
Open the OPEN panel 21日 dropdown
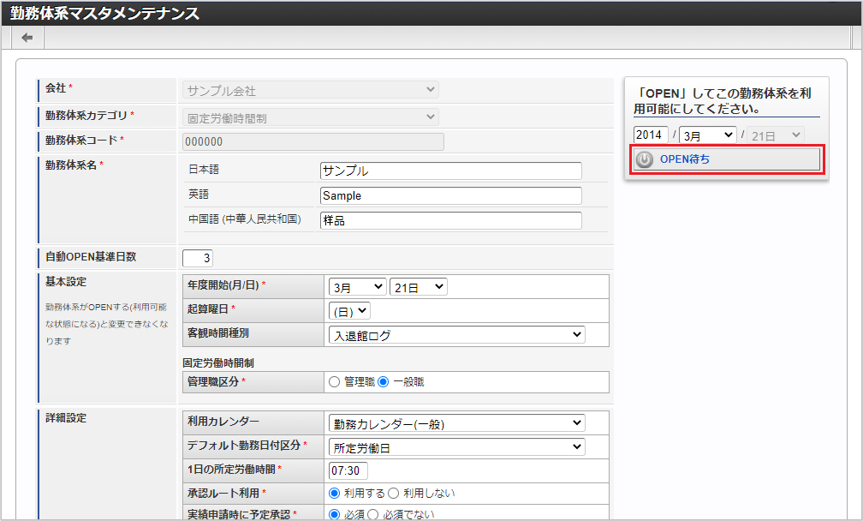pos(776,135)
